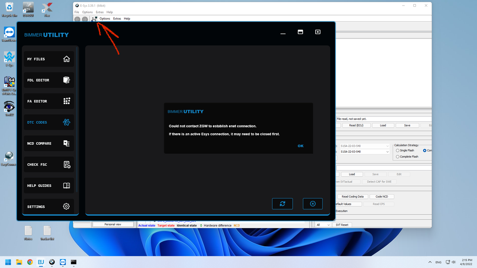
Task: Select Single Flash radio button
Action: pos(398,150)
